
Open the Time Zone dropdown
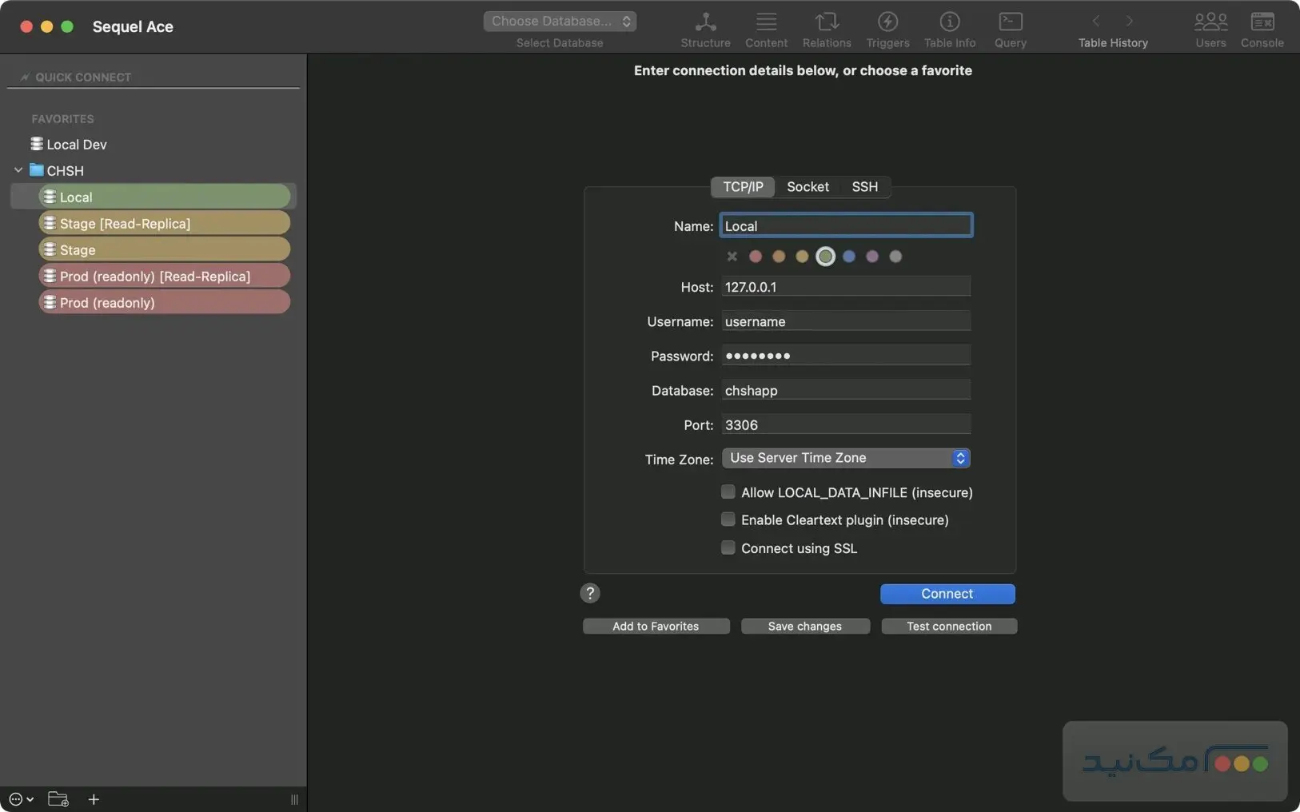click(845, 458)
